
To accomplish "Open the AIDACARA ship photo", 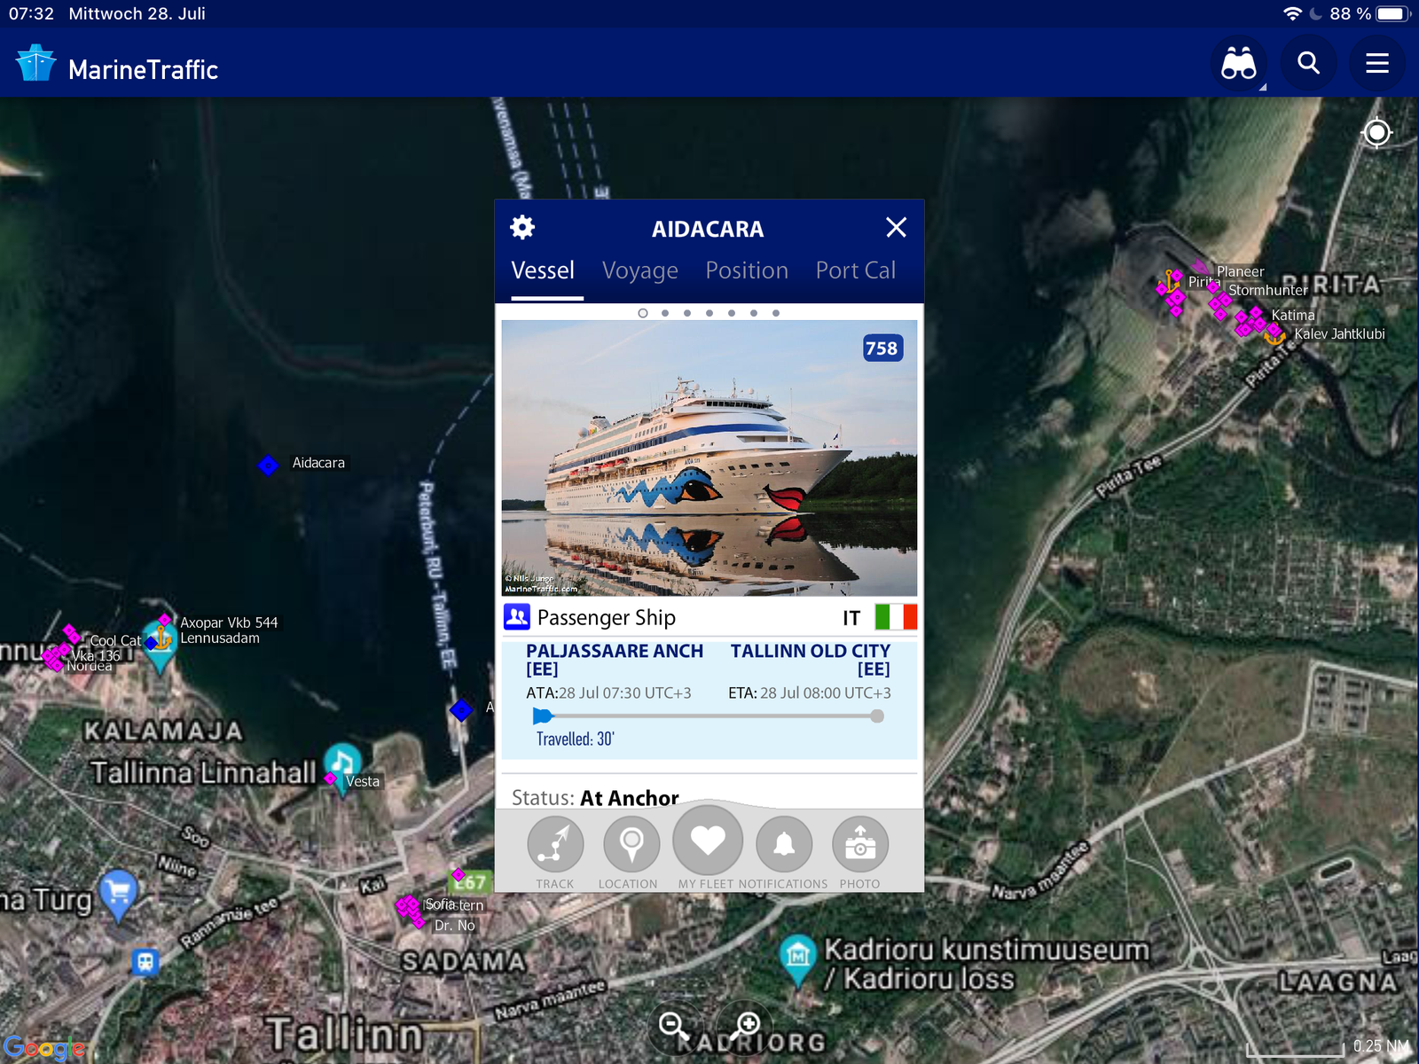I will [x=709, y=458].
